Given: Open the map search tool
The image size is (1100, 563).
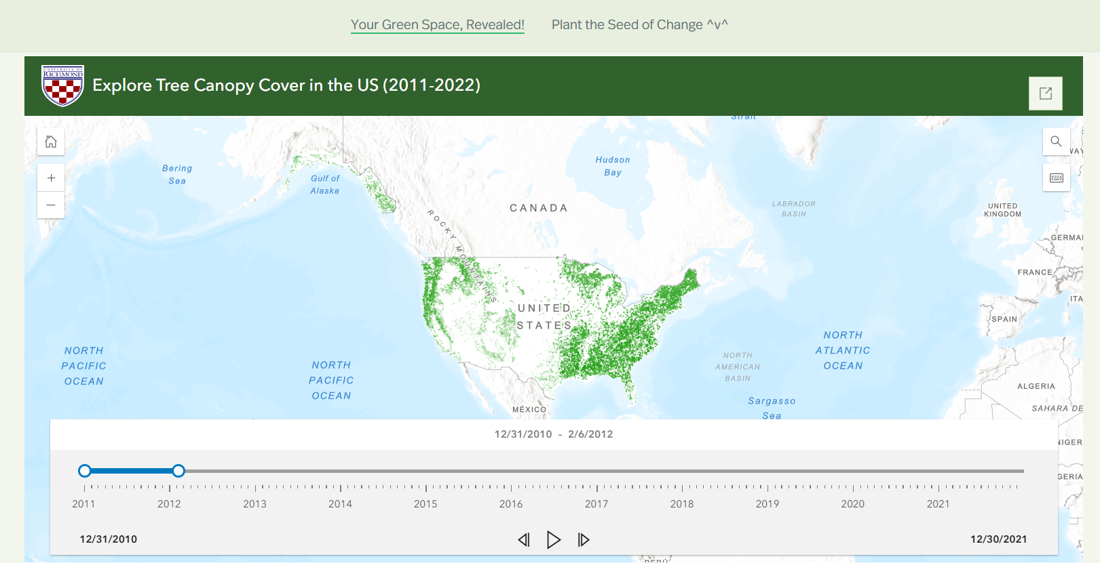Looking at the screenshot, I should [1056, 142].
